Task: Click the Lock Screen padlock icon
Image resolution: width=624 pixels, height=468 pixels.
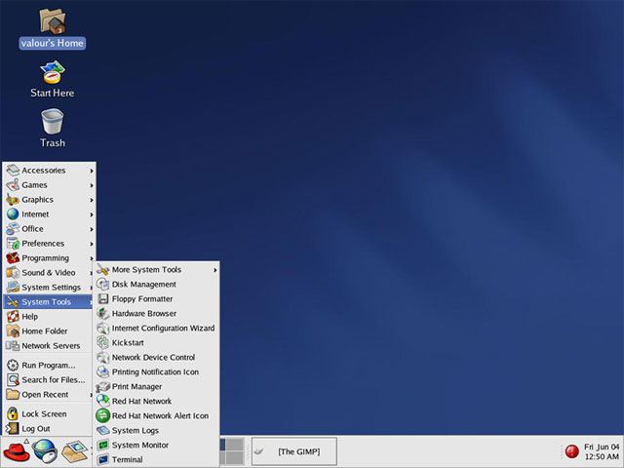Action: [x=13, y=413]
